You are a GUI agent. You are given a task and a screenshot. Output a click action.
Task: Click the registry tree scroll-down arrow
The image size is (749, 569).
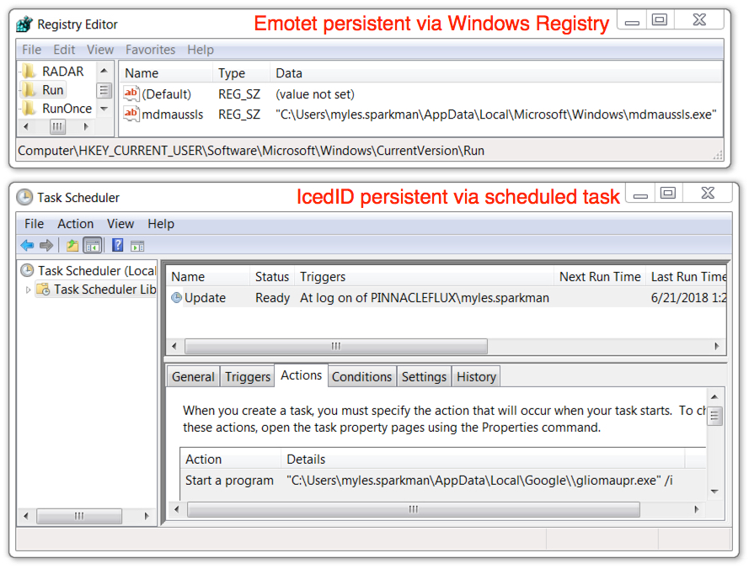(x=104, y=109)
